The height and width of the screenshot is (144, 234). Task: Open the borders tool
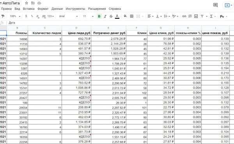[x=132, y=16]
